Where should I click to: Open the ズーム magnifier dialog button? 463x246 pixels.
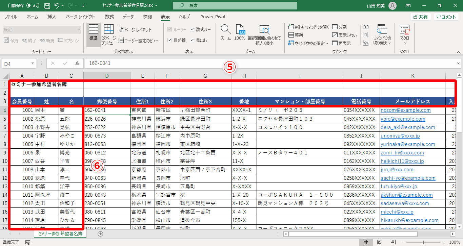coord(225,33)
